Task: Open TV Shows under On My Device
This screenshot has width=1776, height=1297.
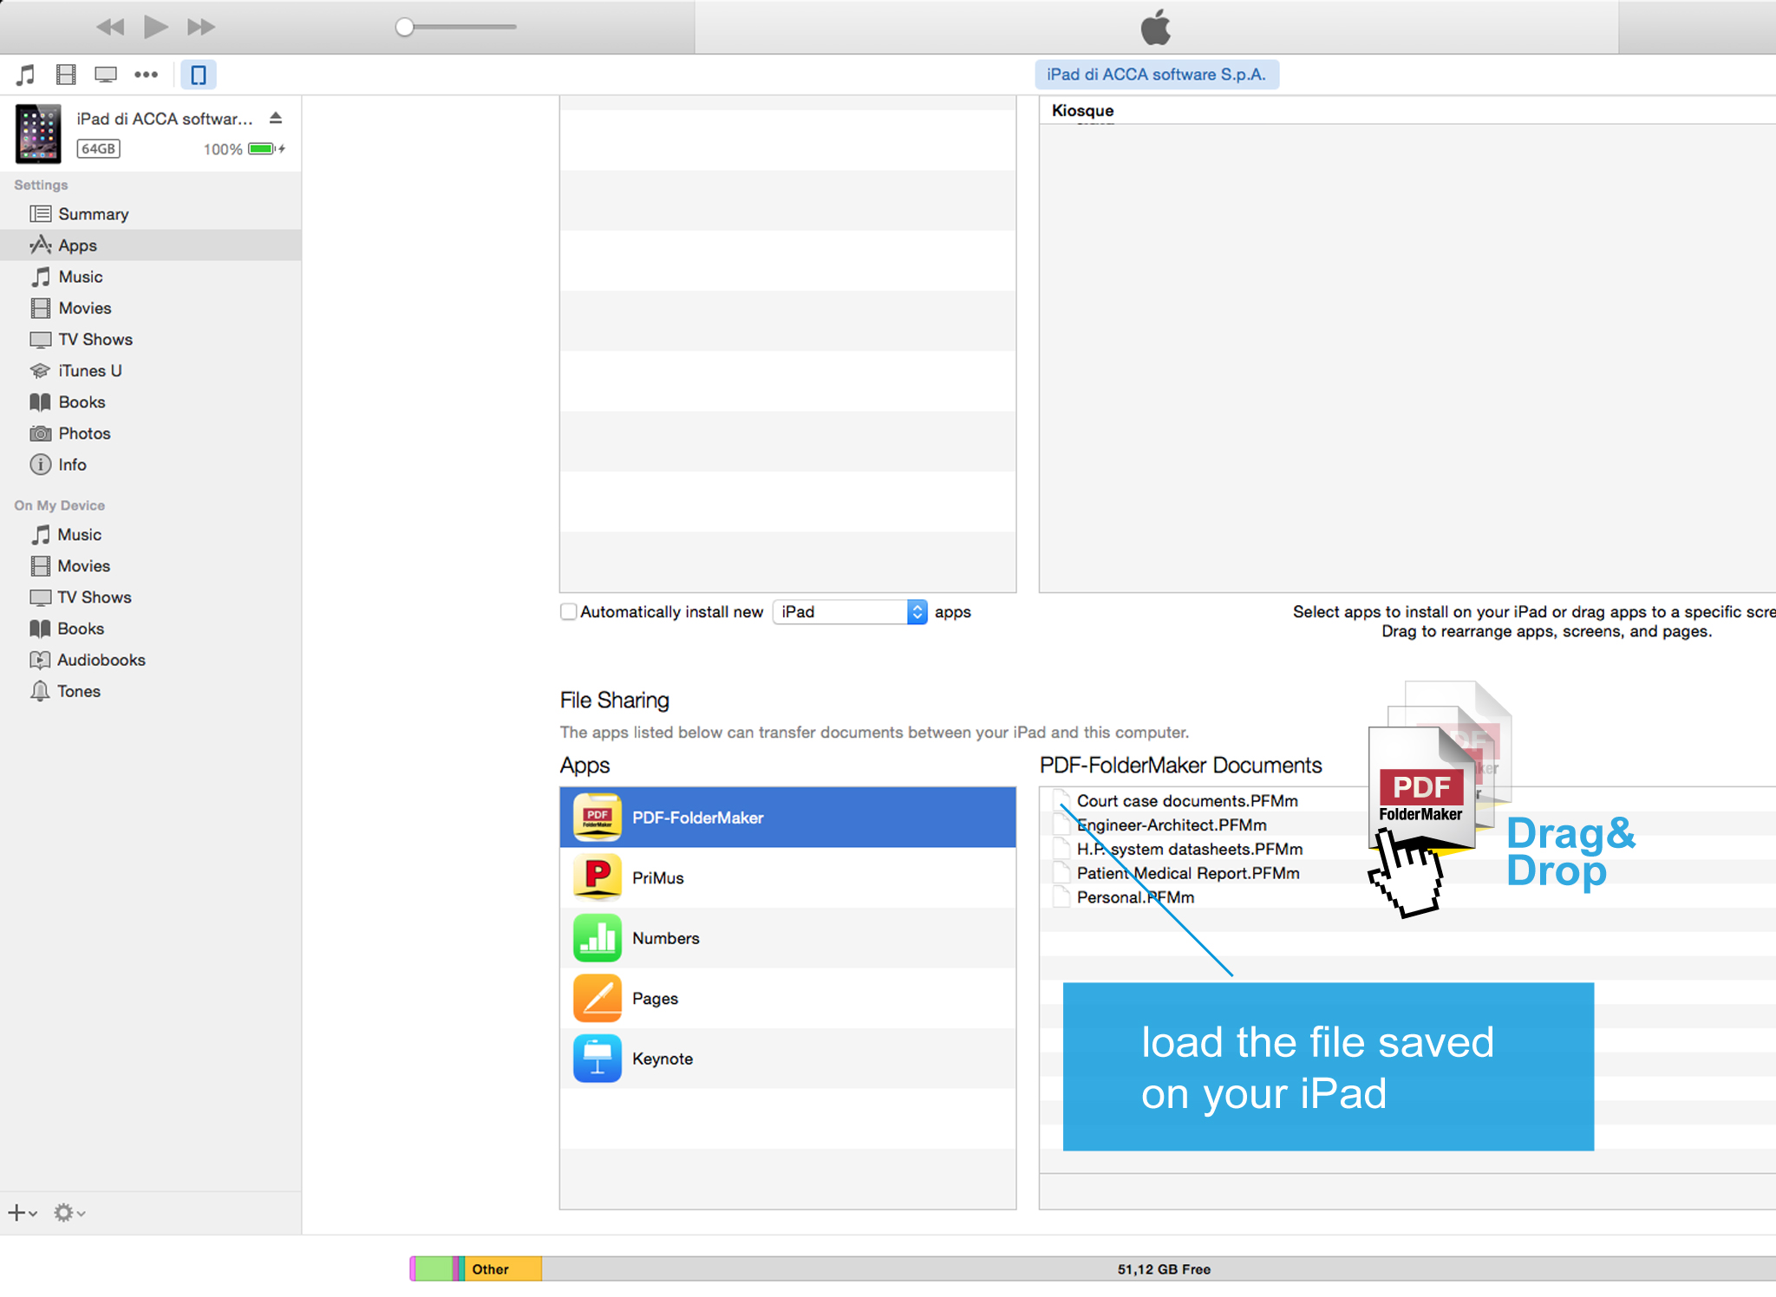Action: (x=151, y=596)
